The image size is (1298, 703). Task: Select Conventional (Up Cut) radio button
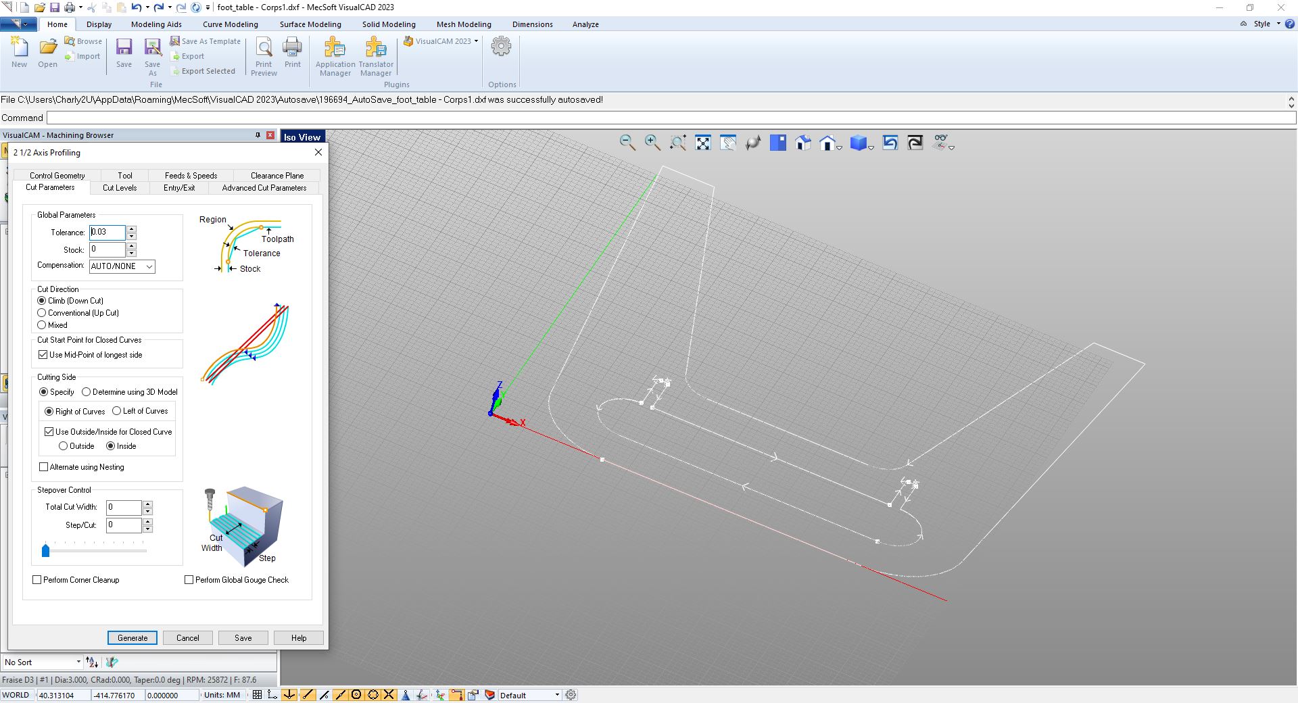pyautogui.click(x=41, y=313)
